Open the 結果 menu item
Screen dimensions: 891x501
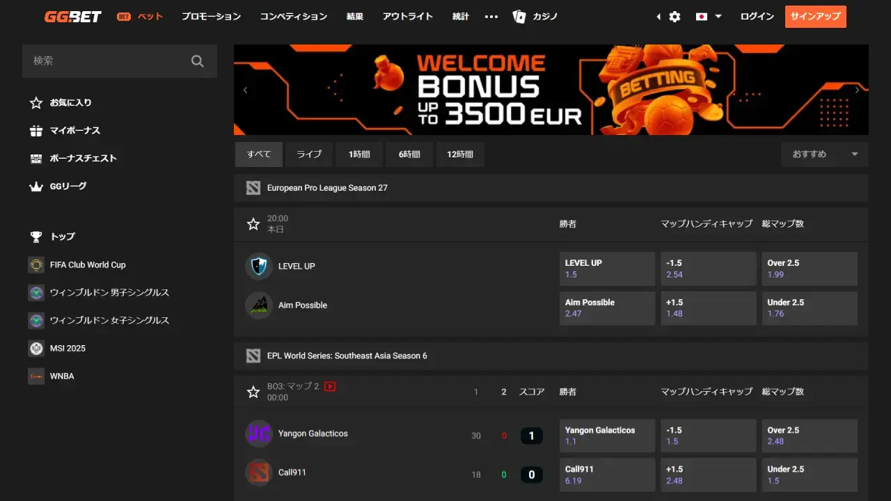pos(355,17)
